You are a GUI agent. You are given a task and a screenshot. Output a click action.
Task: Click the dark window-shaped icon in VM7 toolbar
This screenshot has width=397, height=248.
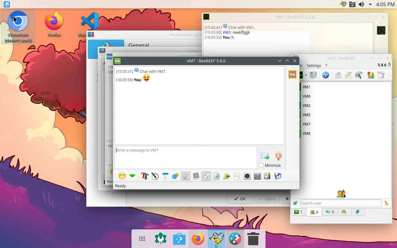257,176
